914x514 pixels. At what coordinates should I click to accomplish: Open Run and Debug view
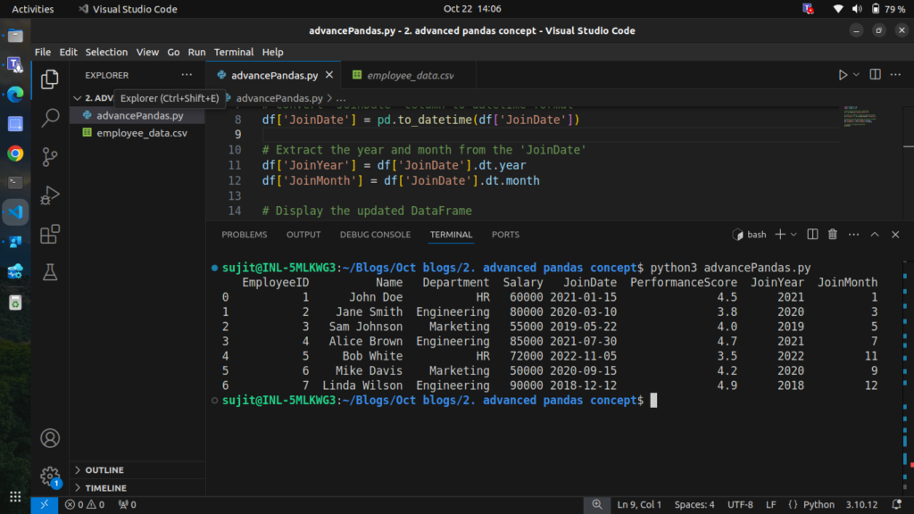pyautogui.click(x=50, y=195)
